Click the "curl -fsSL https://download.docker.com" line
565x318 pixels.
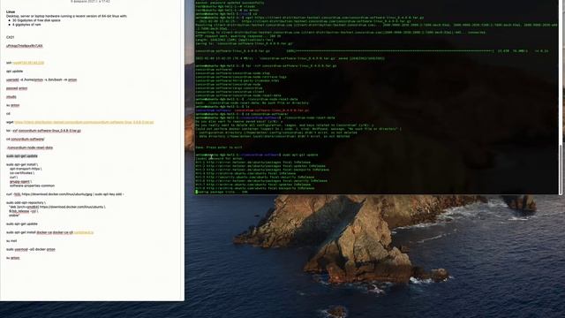pyautogui.click(x=64, y=194)
